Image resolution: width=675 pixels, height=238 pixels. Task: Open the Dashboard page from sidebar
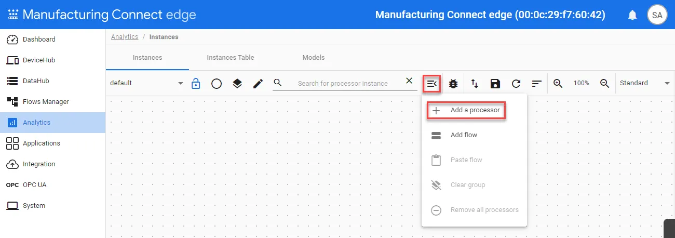pyautogui.click(x=52, y=39)
